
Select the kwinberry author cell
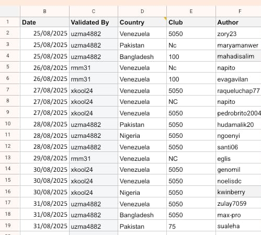(239, 192)
